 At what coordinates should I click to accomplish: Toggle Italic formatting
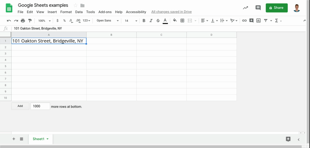[151, 21]
